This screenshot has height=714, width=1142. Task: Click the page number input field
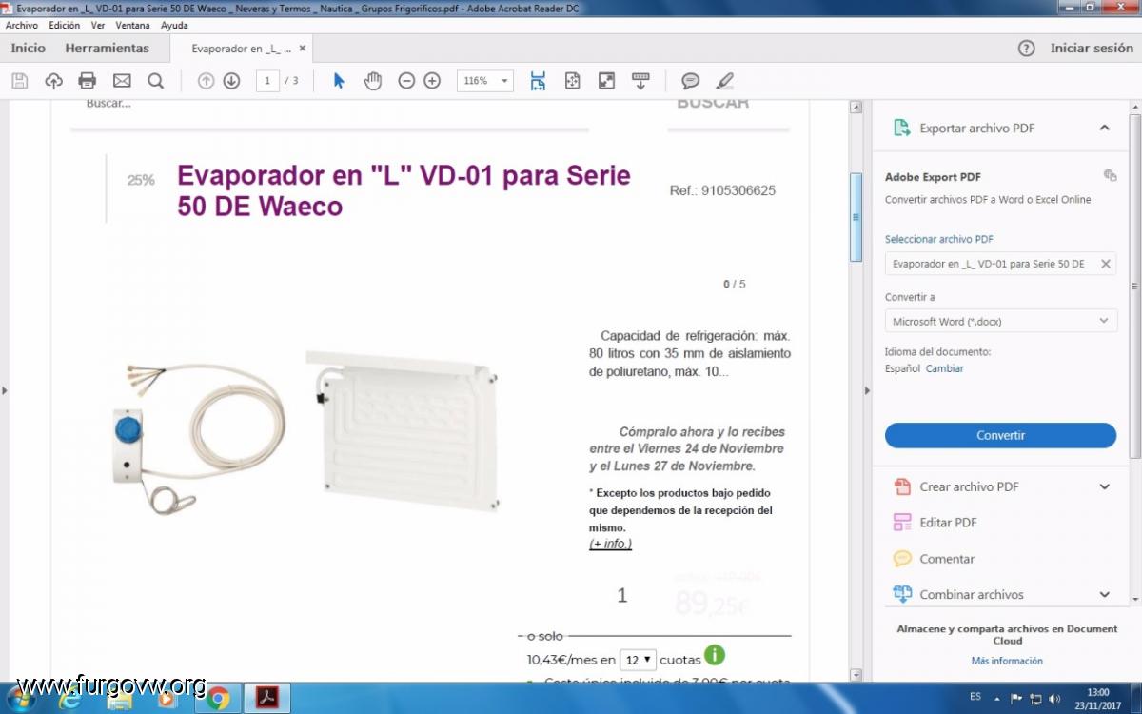pos(267,81)
